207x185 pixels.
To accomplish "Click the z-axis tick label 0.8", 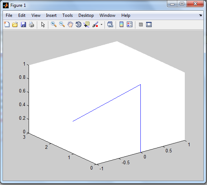I will pyautogui.click(x=22, y=77).
